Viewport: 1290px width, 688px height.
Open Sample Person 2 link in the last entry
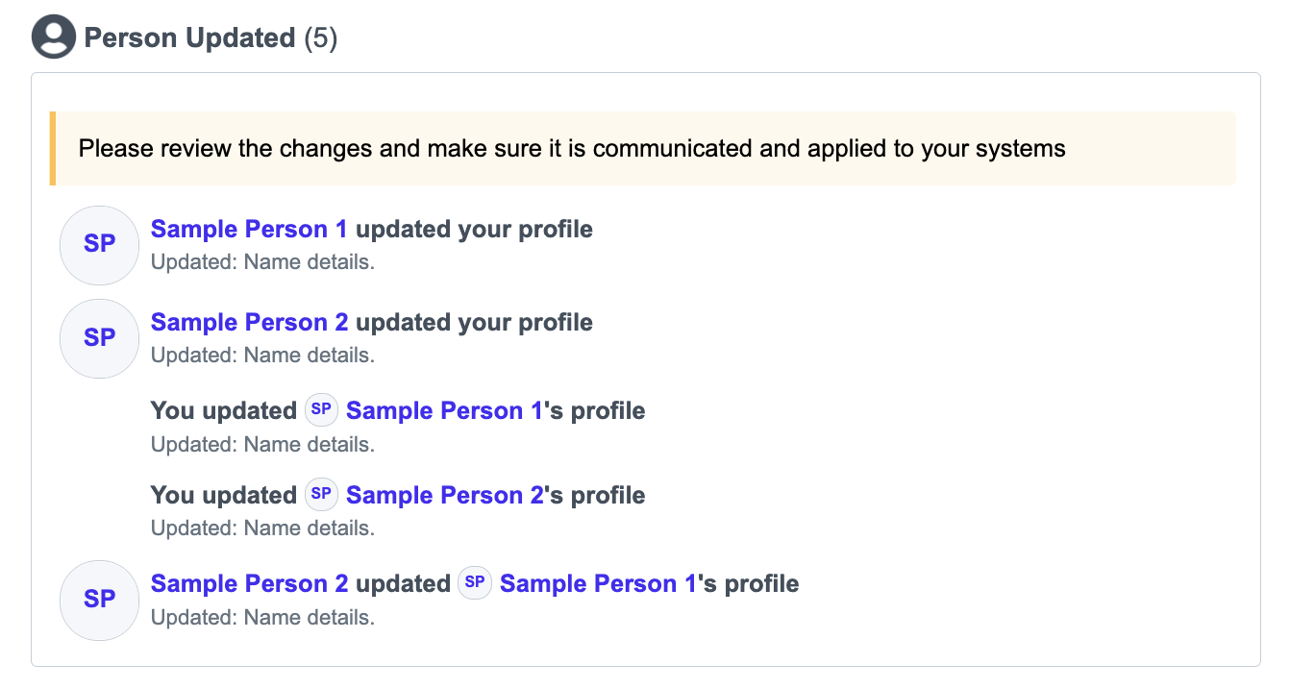click(249, 584)
